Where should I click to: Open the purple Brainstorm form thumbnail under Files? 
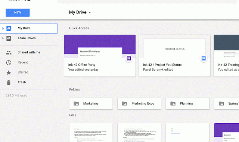pyautogui.click(x=227, y=133)
